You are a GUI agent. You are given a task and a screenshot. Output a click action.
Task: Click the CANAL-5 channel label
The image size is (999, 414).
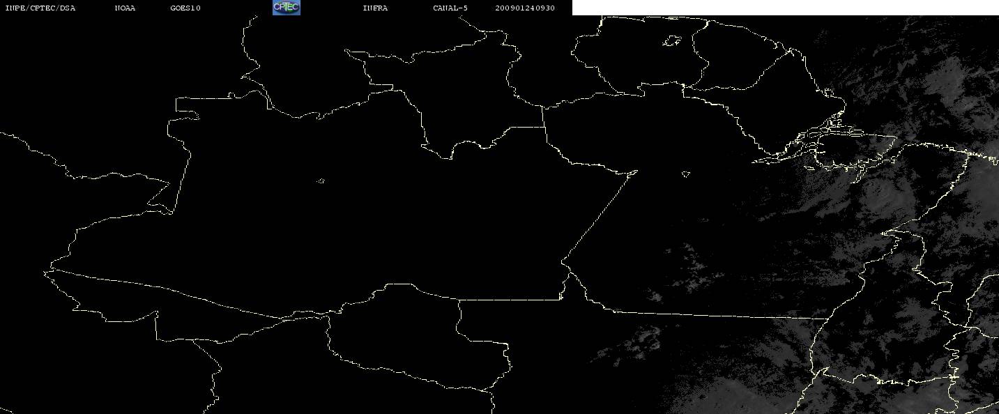(451, 8)
